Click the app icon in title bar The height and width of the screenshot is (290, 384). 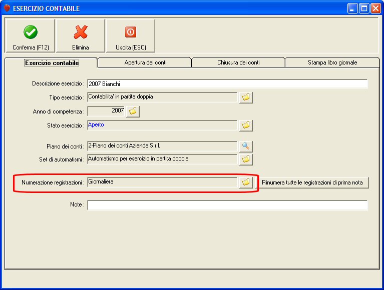coord(7,8)
